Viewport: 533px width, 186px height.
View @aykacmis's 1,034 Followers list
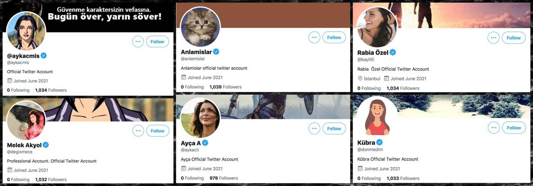point(51,90)
